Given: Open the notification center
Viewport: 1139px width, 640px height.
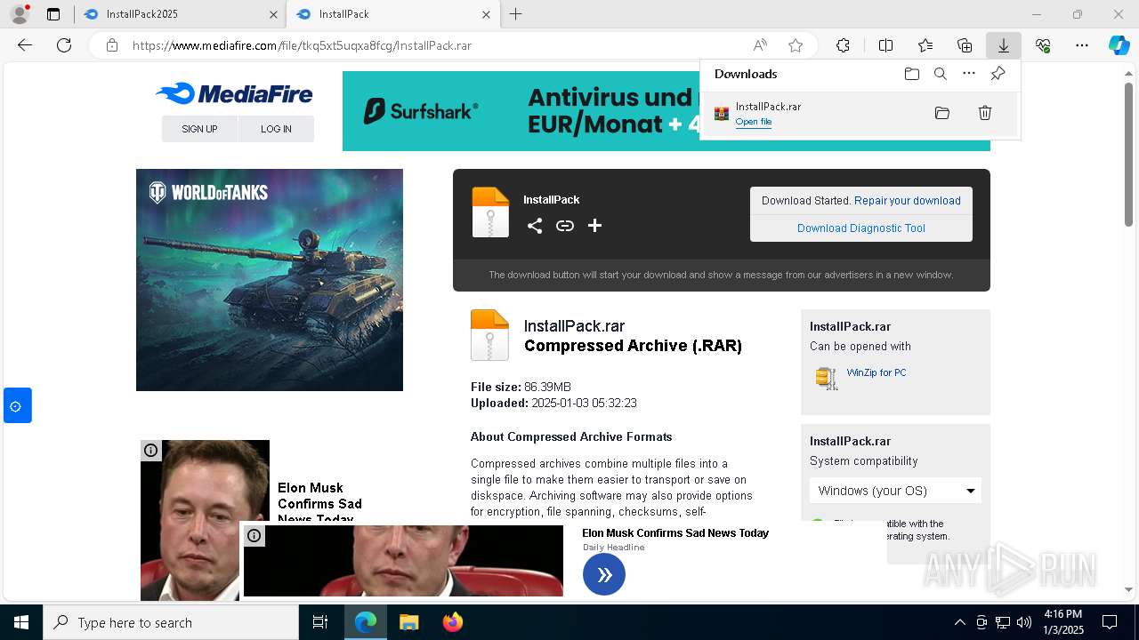Looking at the screenshot, I should pos(1110,622).
